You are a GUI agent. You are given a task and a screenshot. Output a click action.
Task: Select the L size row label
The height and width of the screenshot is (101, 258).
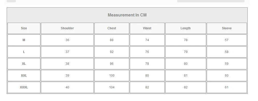click(x=24, y=52)
